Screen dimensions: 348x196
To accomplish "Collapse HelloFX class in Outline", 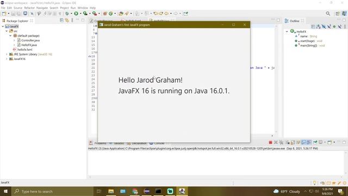I will tap(287, 32).
